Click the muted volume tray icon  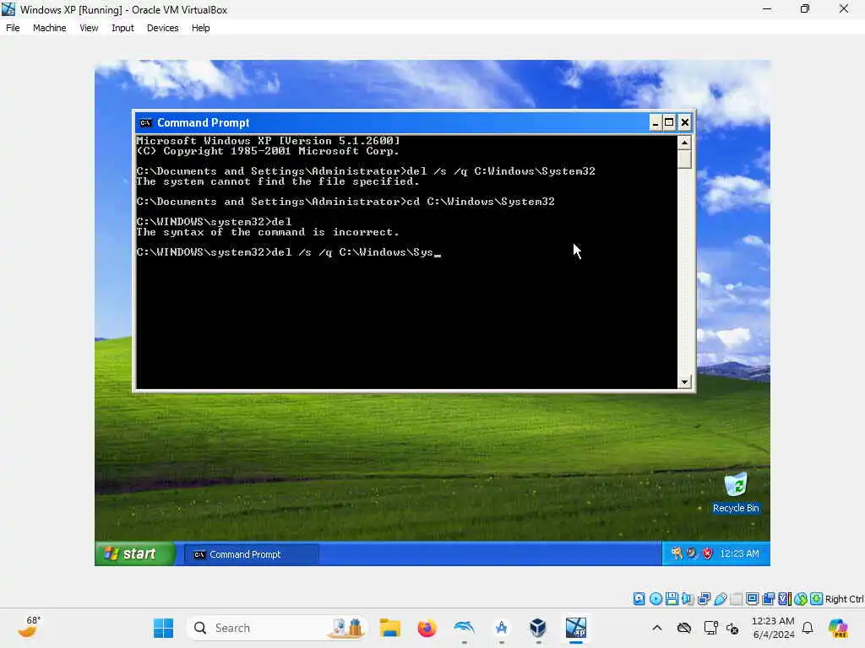click(x=732, y=628)
